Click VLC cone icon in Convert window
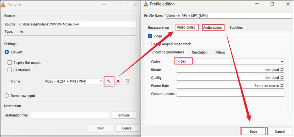This screenshot has height=137, width=294. tap(3, 5)
